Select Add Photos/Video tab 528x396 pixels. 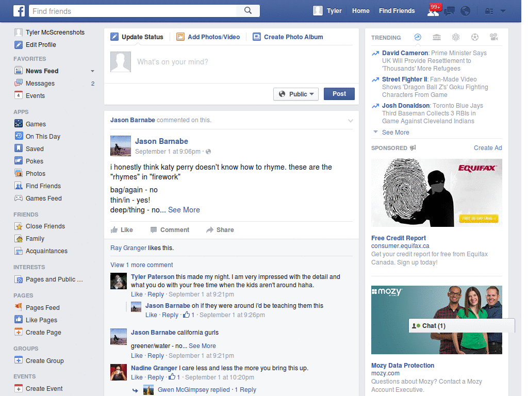click(208, 37)
